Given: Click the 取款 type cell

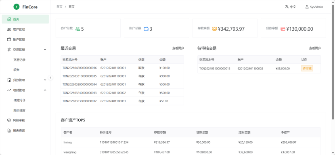Looking at the screenshot, I should [x=141, y=68].
